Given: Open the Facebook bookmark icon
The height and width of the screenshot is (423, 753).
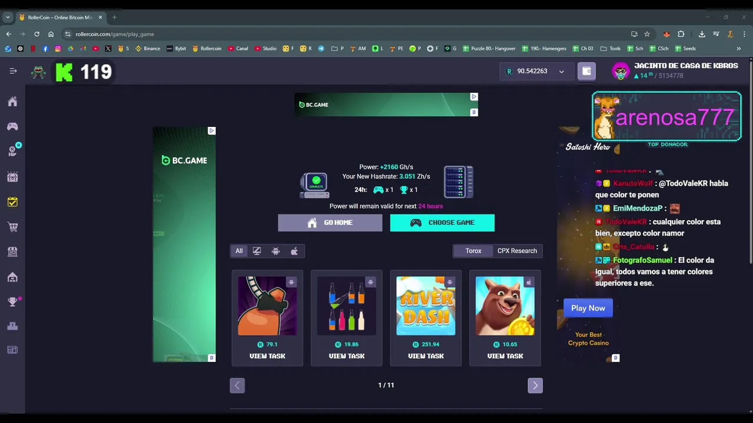Looking at the screenshot, I should 45,49.
